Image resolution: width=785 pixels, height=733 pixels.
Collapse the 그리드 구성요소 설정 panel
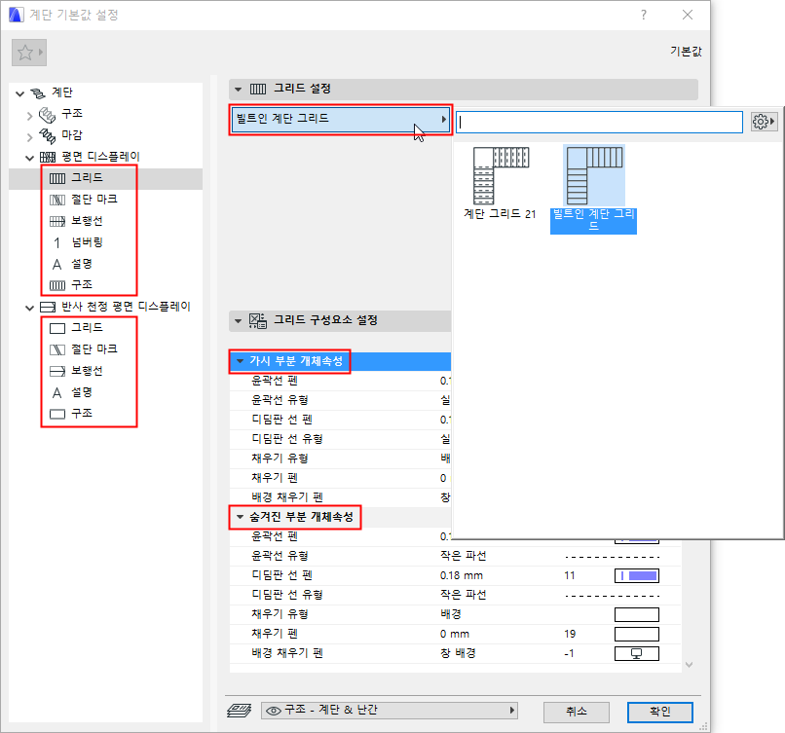tap(239, 320)
